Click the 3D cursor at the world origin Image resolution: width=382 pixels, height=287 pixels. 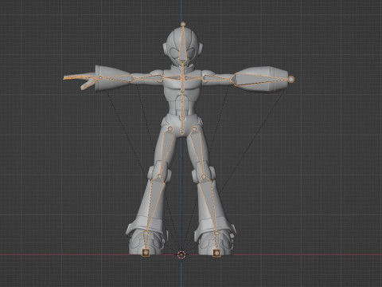181,254
